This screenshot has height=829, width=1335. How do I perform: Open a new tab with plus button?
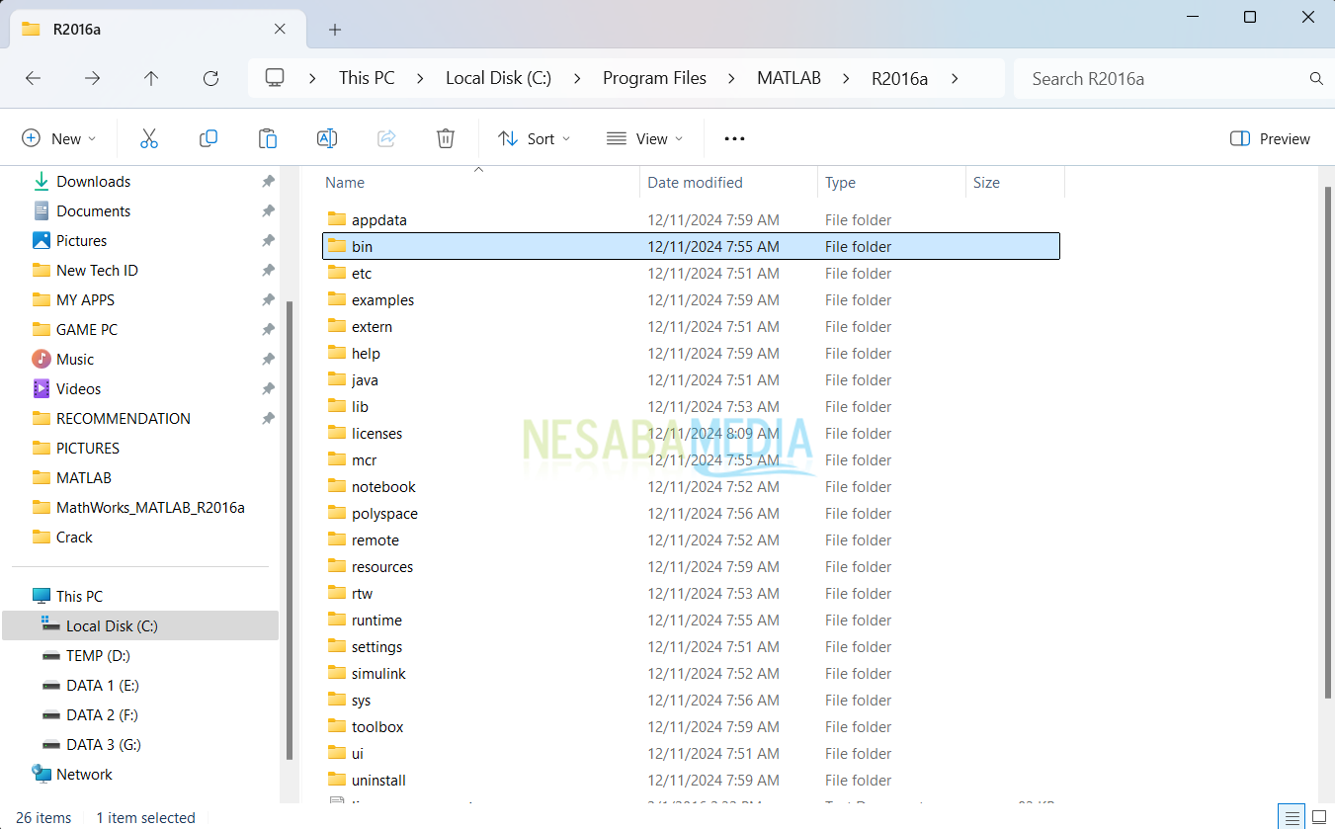[335, 30]
